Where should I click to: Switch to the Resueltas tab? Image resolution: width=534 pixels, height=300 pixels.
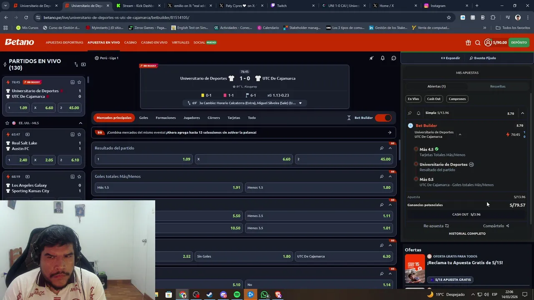(x=498, y=86)
